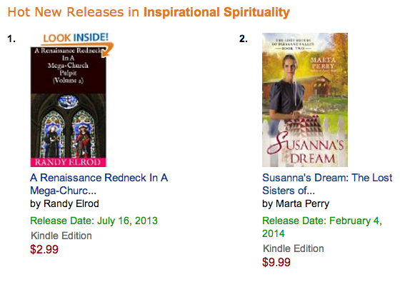410x287 pixels.
Task: Click author name Marta Perry
Action: click(x=303, y=203)
